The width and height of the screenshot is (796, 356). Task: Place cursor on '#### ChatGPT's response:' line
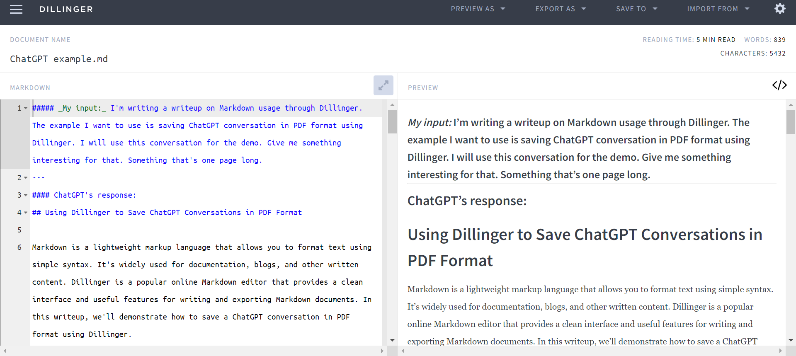[x=84, y=195]
